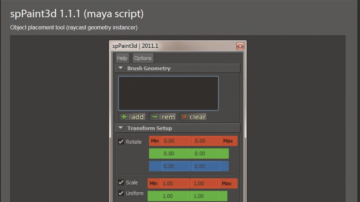Click the minus rem icon
The width and height of the screenshot is (360, 202).
point(154,117)
